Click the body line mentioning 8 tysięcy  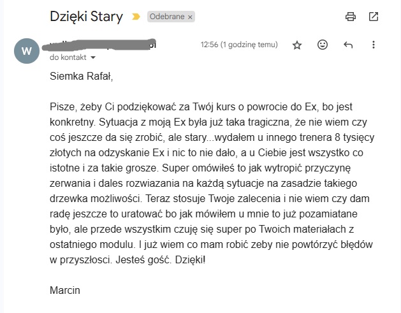(212, 138)
